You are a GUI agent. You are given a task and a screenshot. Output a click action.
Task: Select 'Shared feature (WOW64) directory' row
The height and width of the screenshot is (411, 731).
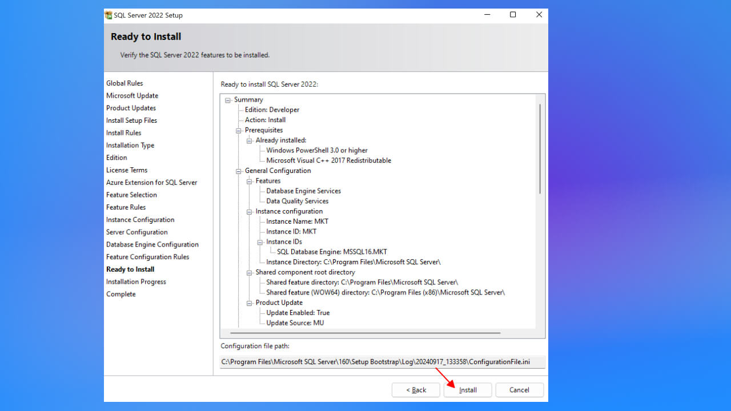coord(385,292)
